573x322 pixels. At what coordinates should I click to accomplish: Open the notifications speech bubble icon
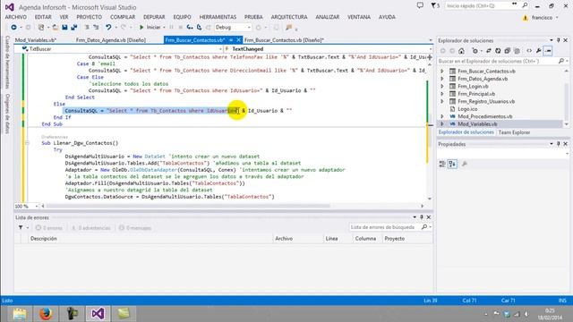tap(420, 5)
